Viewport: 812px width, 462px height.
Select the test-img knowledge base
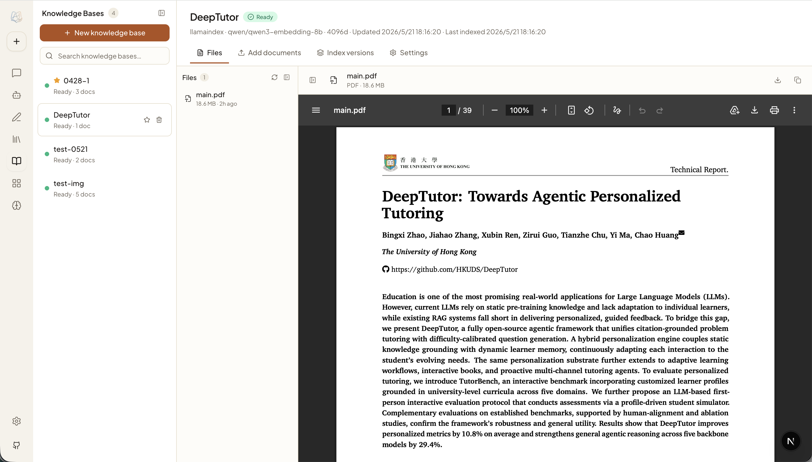coord(104,188)
